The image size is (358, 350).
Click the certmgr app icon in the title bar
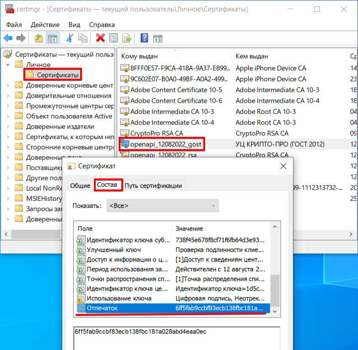[x=9, y=9]
